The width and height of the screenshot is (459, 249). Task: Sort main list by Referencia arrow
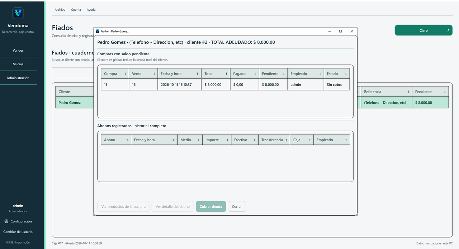408,92
